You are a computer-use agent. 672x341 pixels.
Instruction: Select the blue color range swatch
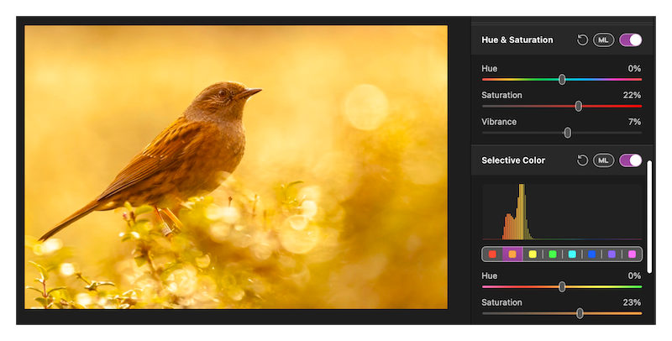click(x=592, y=254)
